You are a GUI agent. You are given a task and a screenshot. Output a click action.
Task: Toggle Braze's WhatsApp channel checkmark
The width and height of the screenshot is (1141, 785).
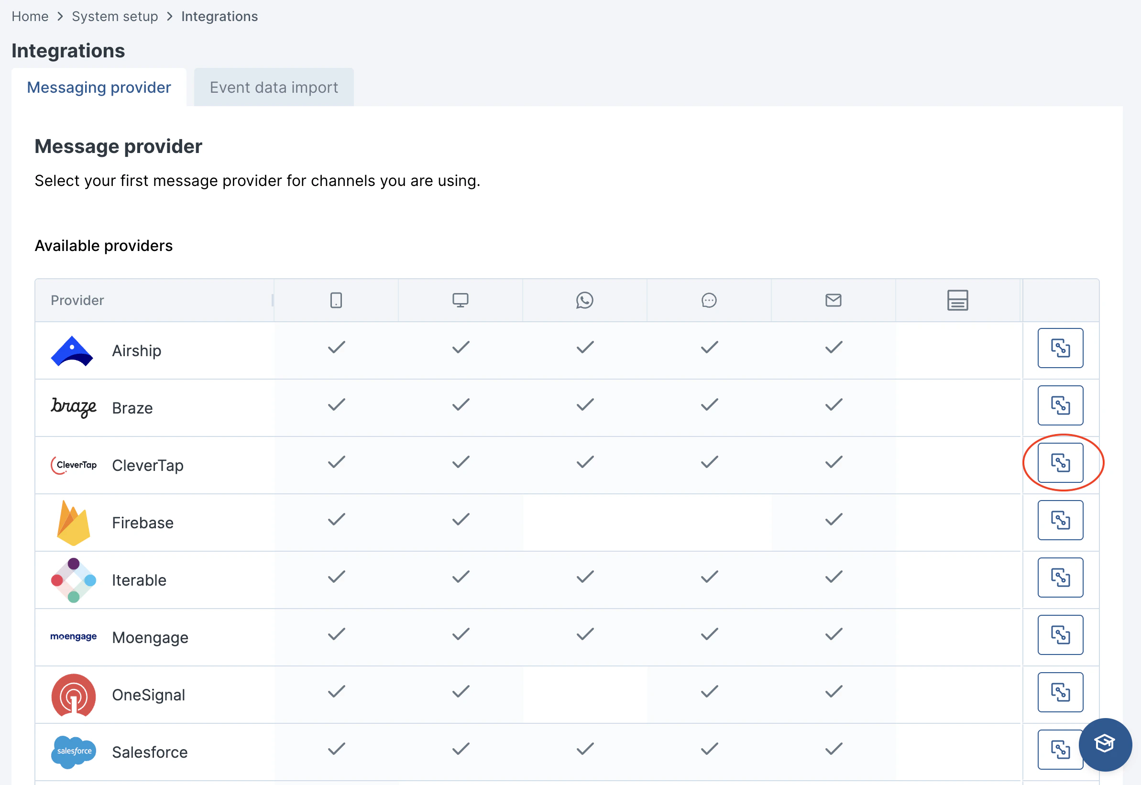[x=584, y=404]
